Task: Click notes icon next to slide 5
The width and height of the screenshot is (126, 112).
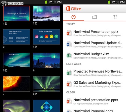Action: tap(6, 70)
